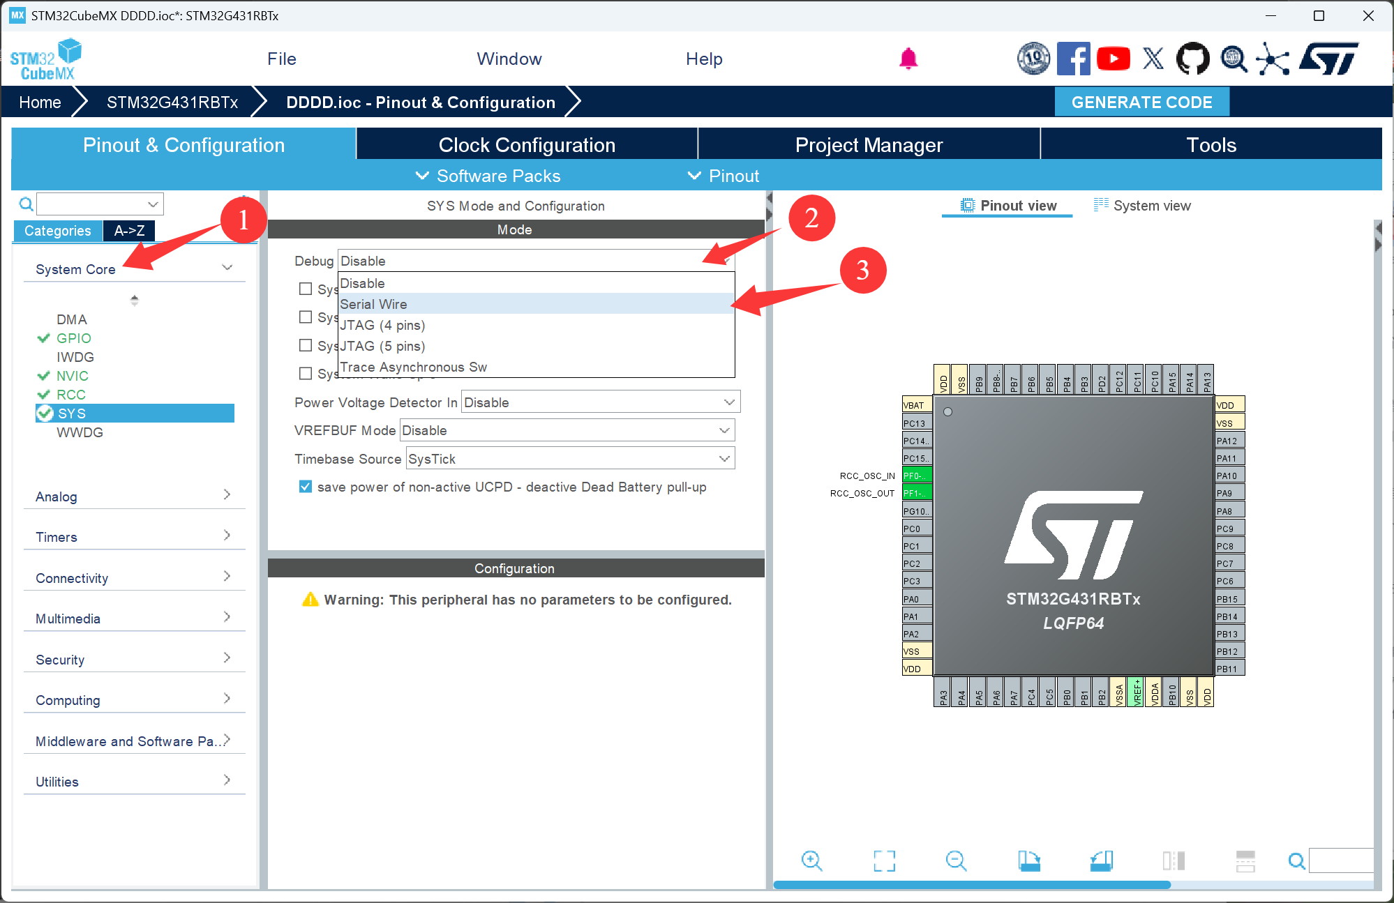Click the zoom out pinout icon
This screenshot has width=1394, height=903.
956,860
